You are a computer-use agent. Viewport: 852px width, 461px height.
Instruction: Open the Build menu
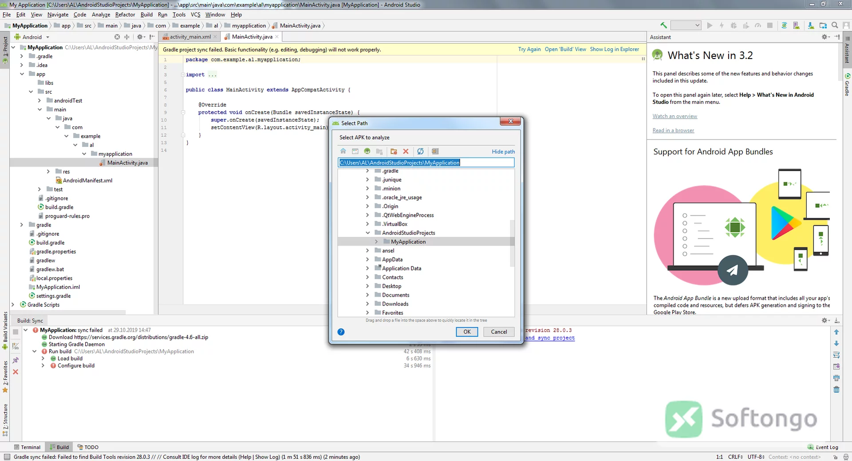click(146, 15)
